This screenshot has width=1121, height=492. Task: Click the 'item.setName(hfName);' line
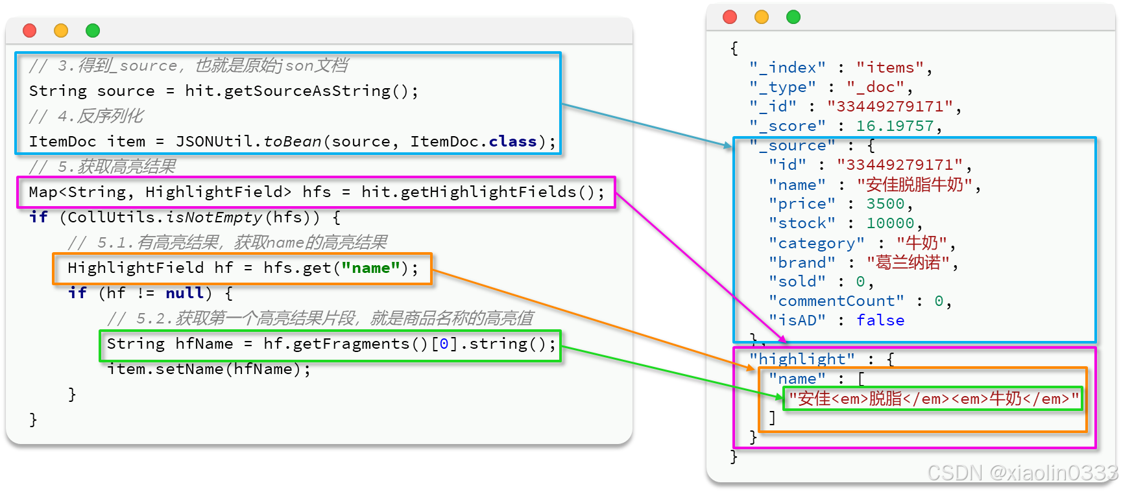coord(209,369)
